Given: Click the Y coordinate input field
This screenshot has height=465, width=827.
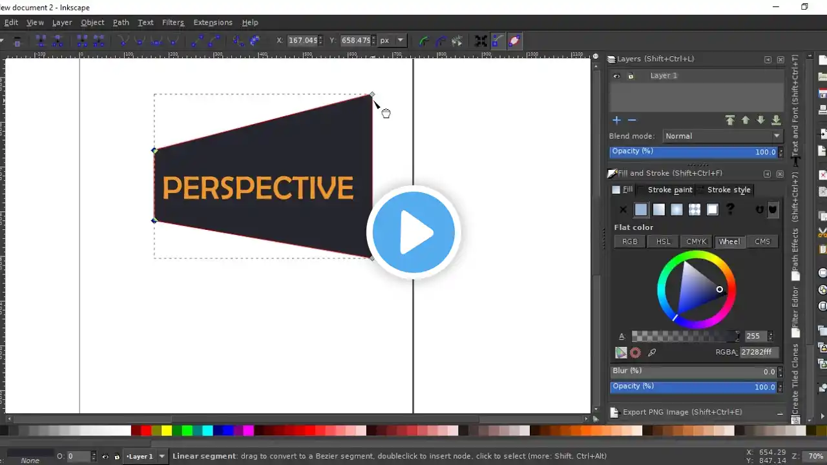Looking at the screenshot, I should click(x=356, y=41).
